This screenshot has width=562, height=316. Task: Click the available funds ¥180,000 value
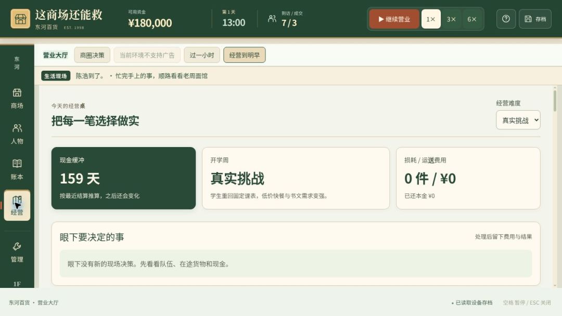click(x=150, y=23)
